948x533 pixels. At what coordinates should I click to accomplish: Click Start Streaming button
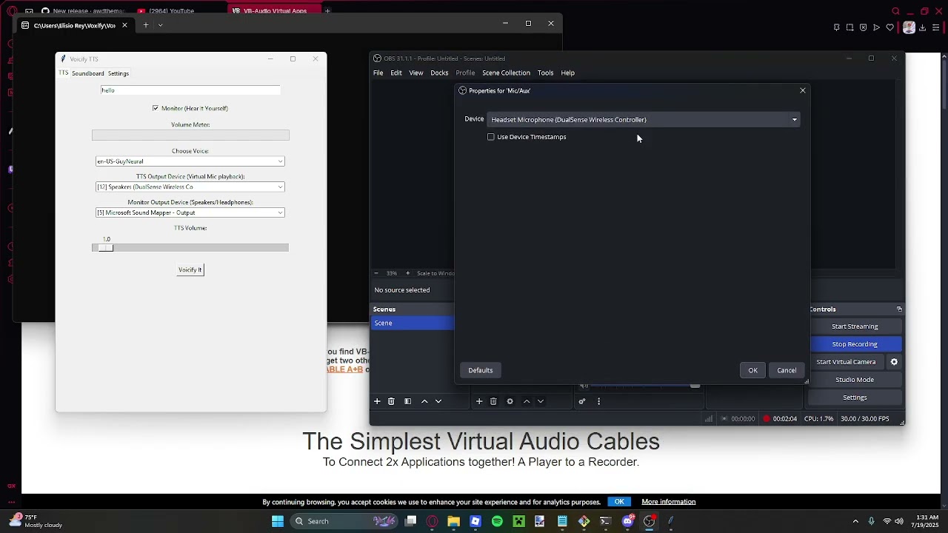[x=855, y=326]
